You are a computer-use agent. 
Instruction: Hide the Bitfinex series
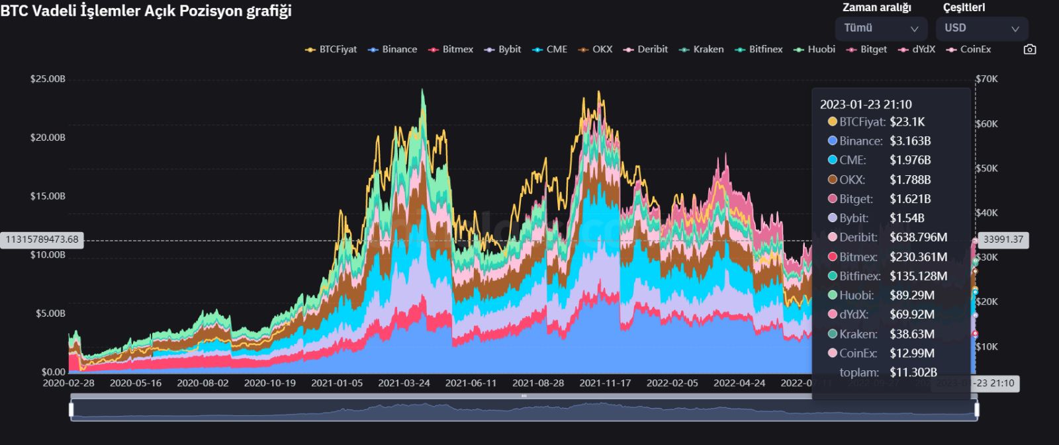pyautogui.click(x=759, y=50)
